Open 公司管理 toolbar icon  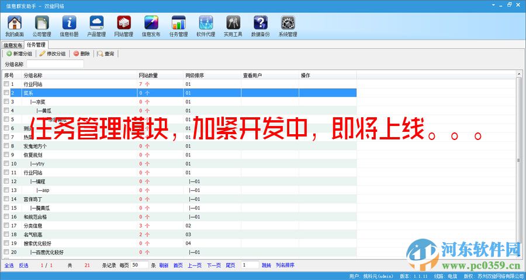coord(42,26)
